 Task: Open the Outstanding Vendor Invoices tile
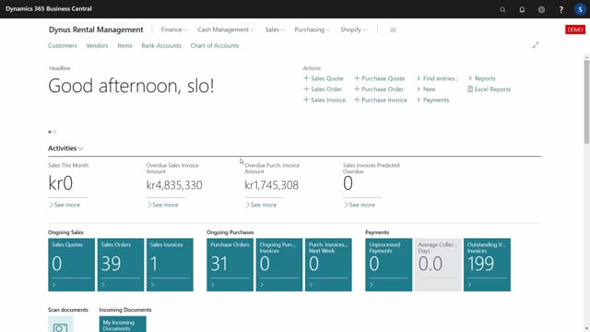click(x=488, y=265)
